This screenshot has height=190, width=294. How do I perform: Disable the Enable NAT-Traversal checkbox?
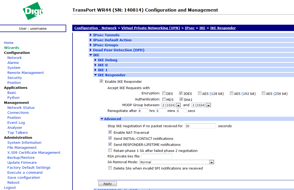[x=110, y=132]
